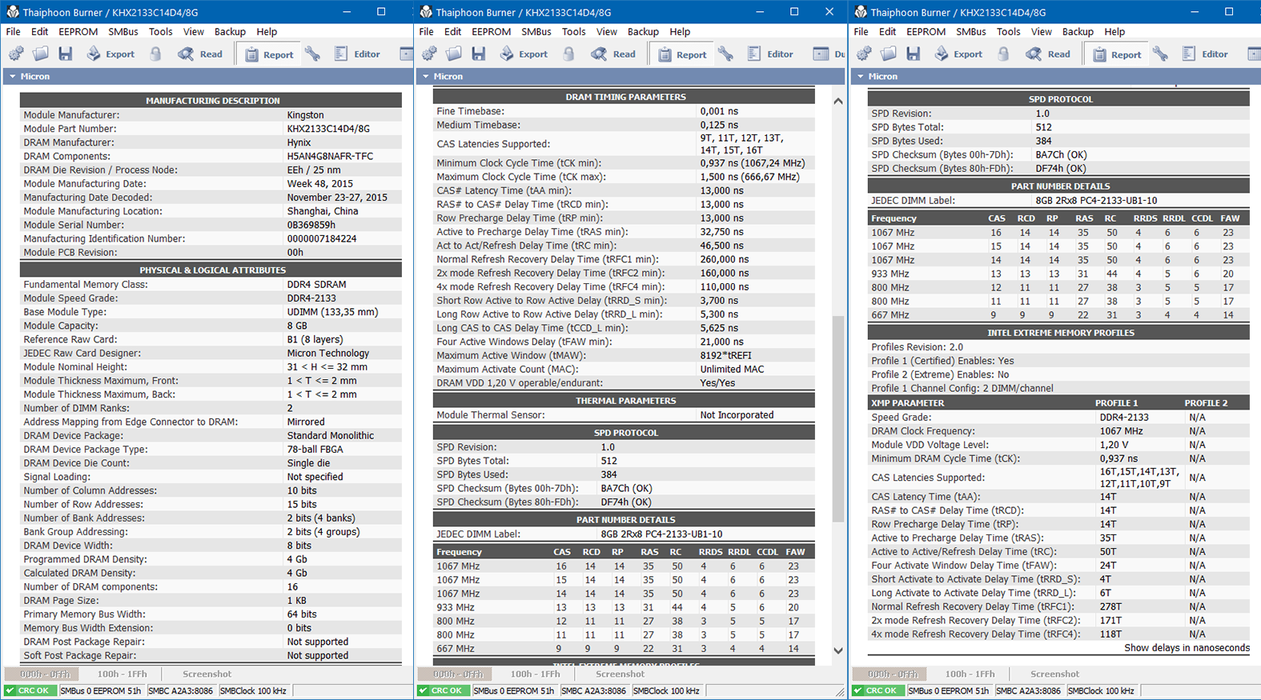
Task: Click Export in the right window toolbar
Action: [958, 54]
